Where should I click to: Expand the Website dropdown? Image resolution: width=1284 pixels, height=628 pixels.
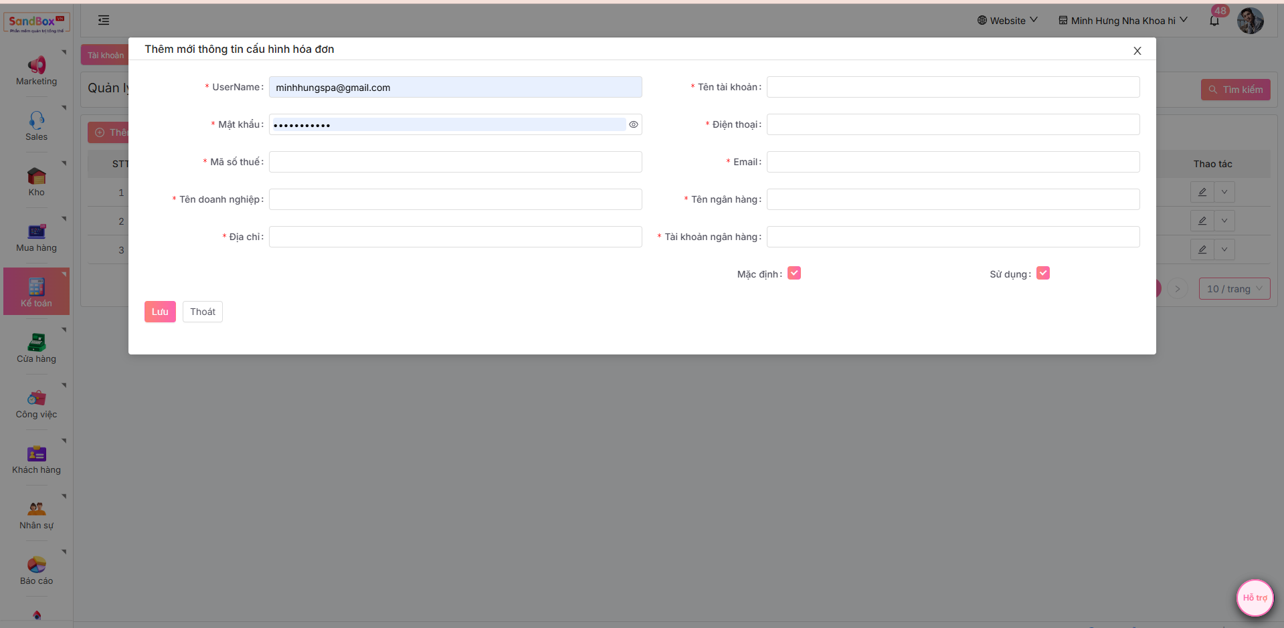pyautogui.click(x=1007, y=21)
